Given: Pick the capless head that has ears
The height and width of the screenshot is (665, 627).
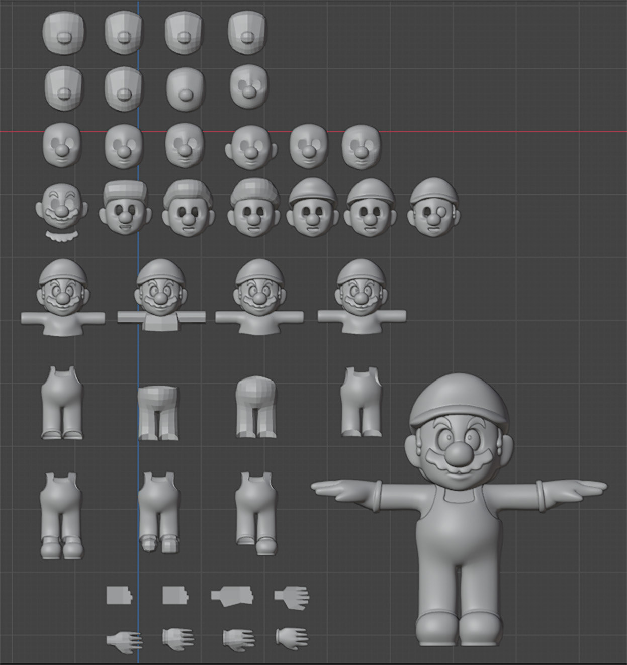Looking at the screenshot, I should click(x=251, y=147).
